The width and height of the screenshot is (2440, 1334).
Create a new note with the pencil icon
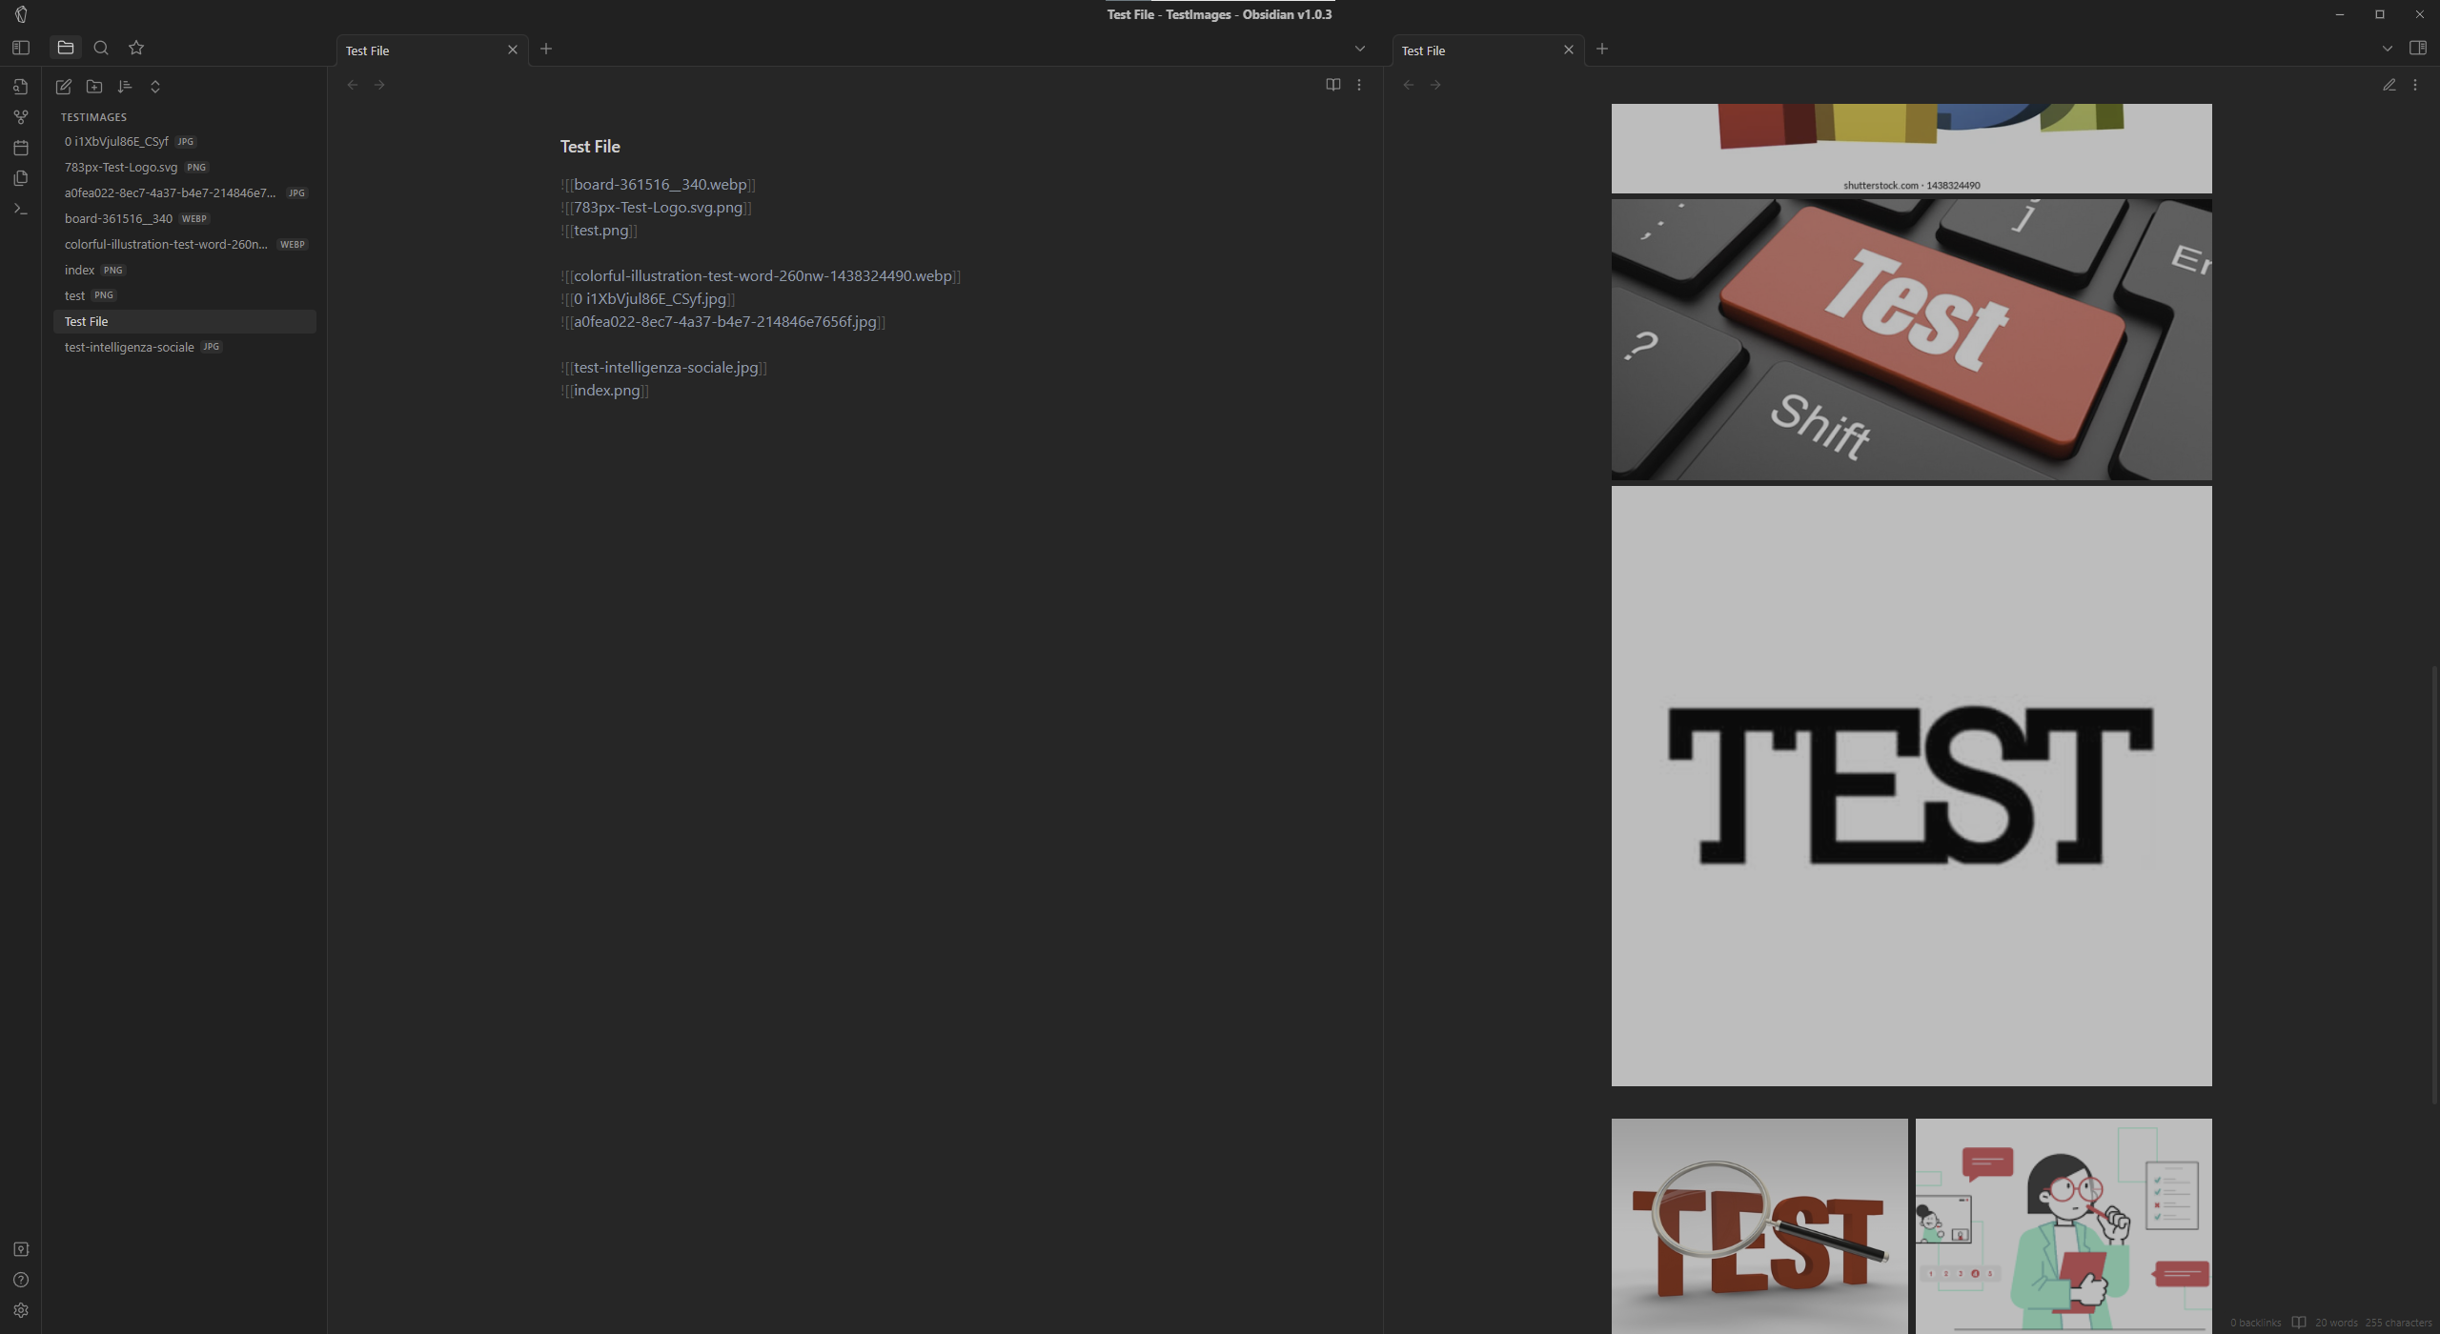click(63, 87)
